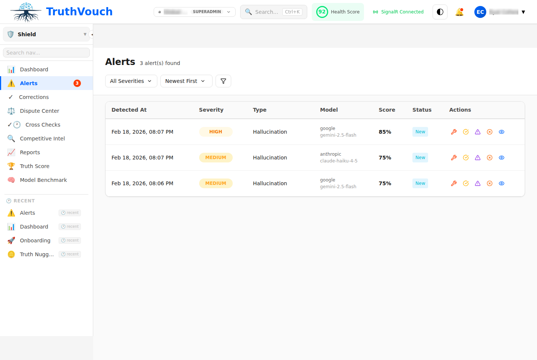537x360 pixels.
Task: Toggle dark mode with the half-moon icon
Action: [x=440, y=12]
